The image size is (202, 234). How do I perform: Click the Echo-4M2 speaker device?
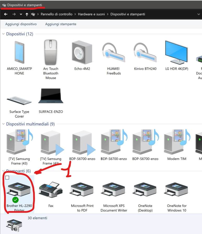tap(82, 53)
